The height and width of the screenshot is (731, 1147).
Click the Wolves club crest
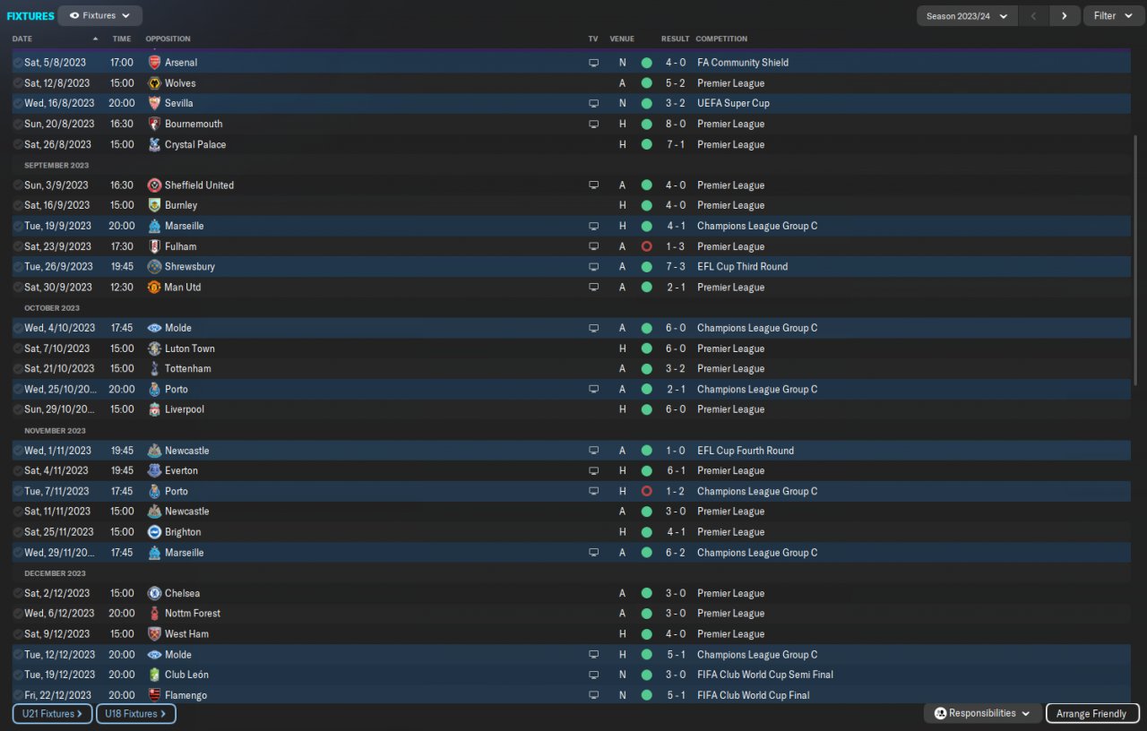[x=154, y=83]
